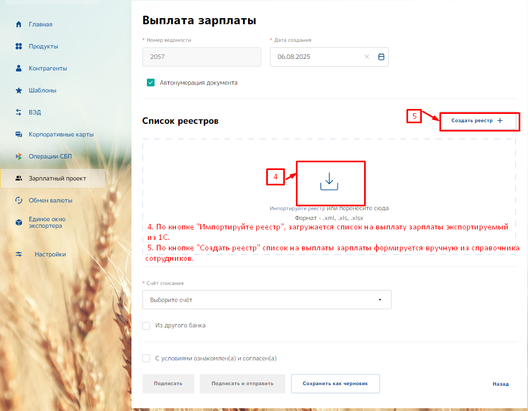The height and width of the screenshot is (411, 528).
Task: Uncheck the Автонумерация документа checkbox
Action: 151,83
